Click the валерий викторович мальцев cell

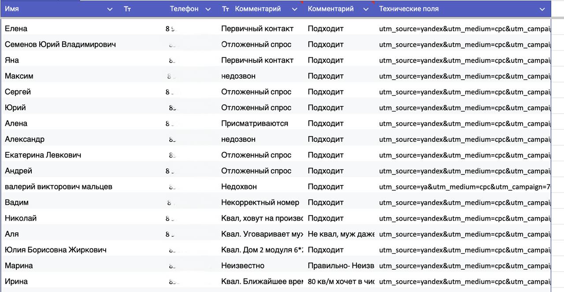tap(59, 187)
